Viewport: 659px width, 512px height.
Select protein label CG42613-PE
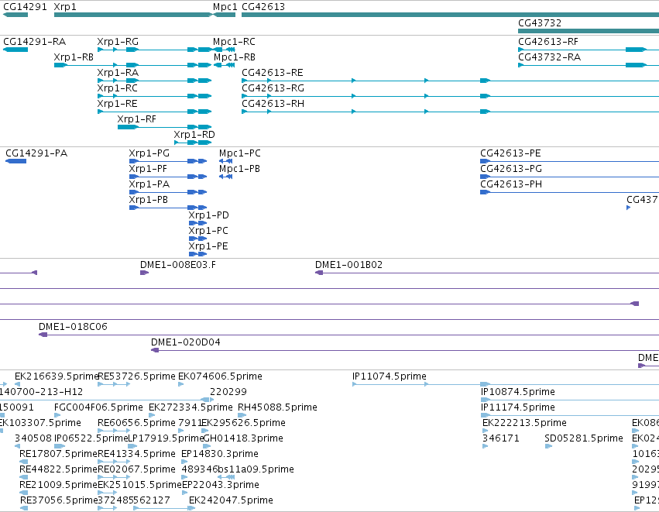[510, 153]
